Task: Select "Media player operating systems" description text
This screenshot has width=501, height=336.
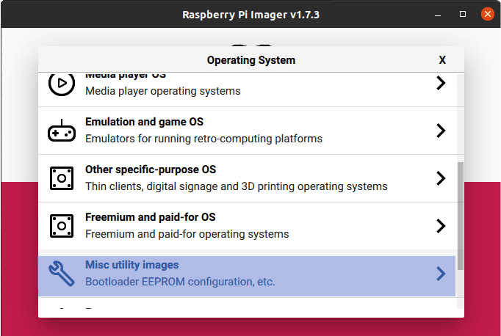Action: (163, 92)
